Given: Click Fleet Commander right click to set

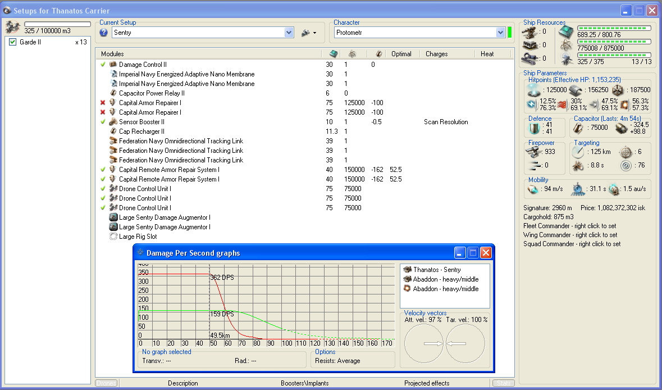Looking at the screenshot, I should pos(569,226).
